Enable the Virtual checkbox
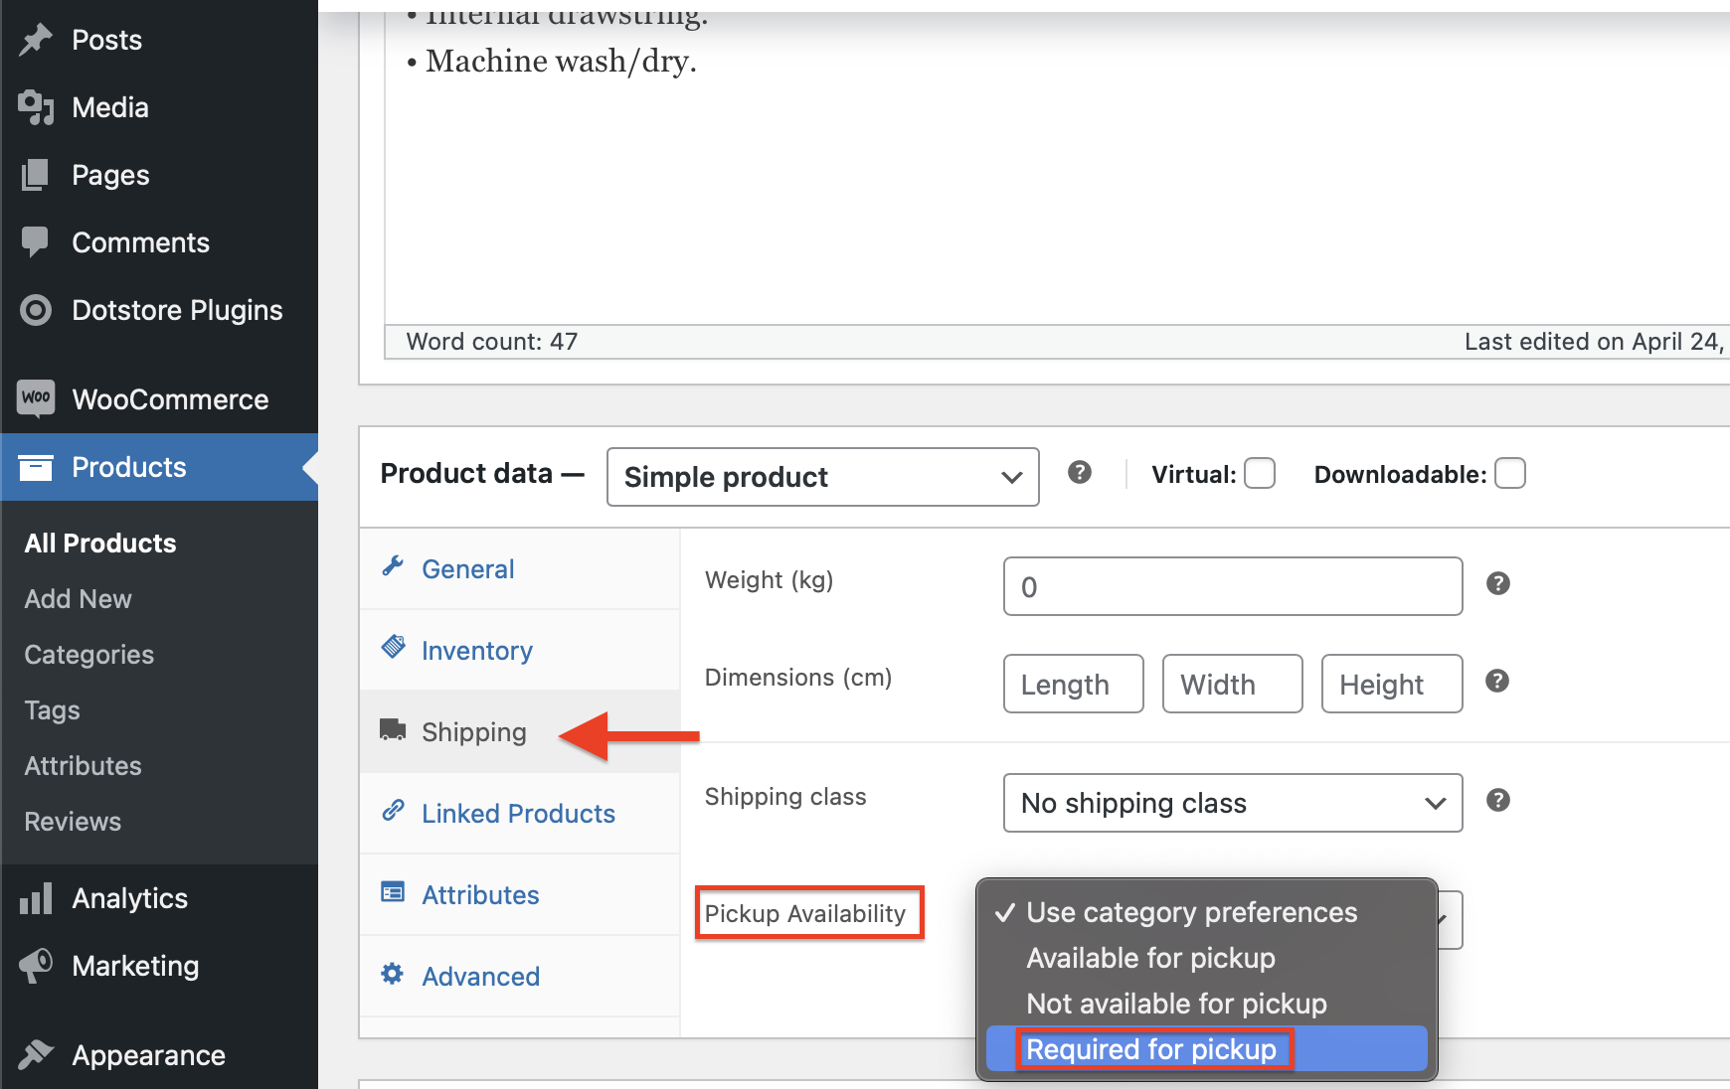The width and height of the screenshot is (1730, 1089). [1260, 474]
